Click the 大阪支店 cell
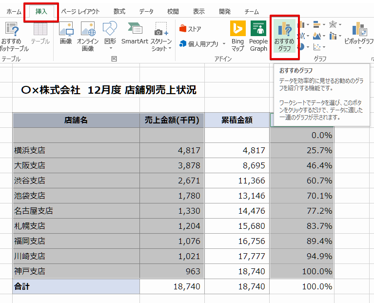 point(76,165)
